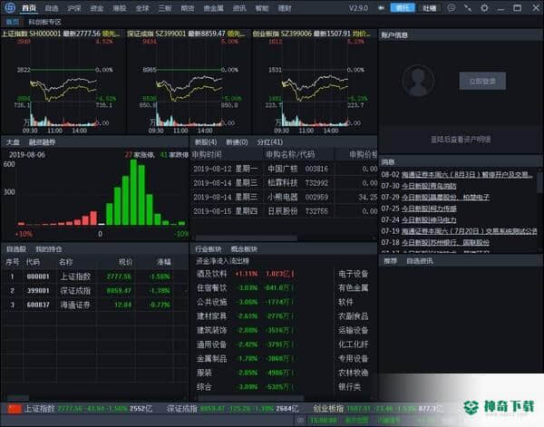Click the shrink arrows icon in title bar
Image resolution: width=544 pixels, height=427 pixels.
click(x=468, y=7)
